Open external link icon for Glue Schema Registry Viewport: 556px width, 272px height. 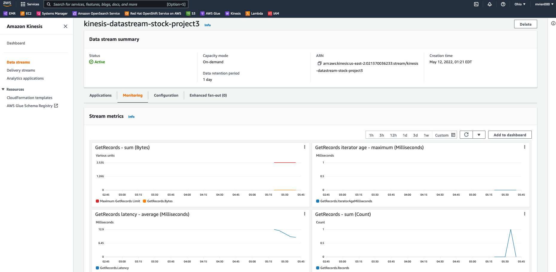pyautogui.click(x=56, y=106)
